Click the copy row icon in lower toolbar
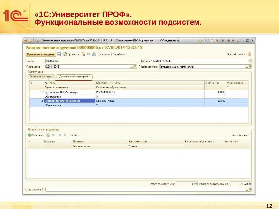 click(48, 135)
